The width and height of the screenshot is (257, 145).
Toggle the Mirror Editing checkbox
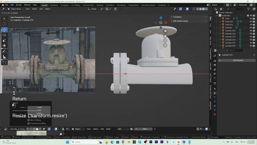coord(29,120)
